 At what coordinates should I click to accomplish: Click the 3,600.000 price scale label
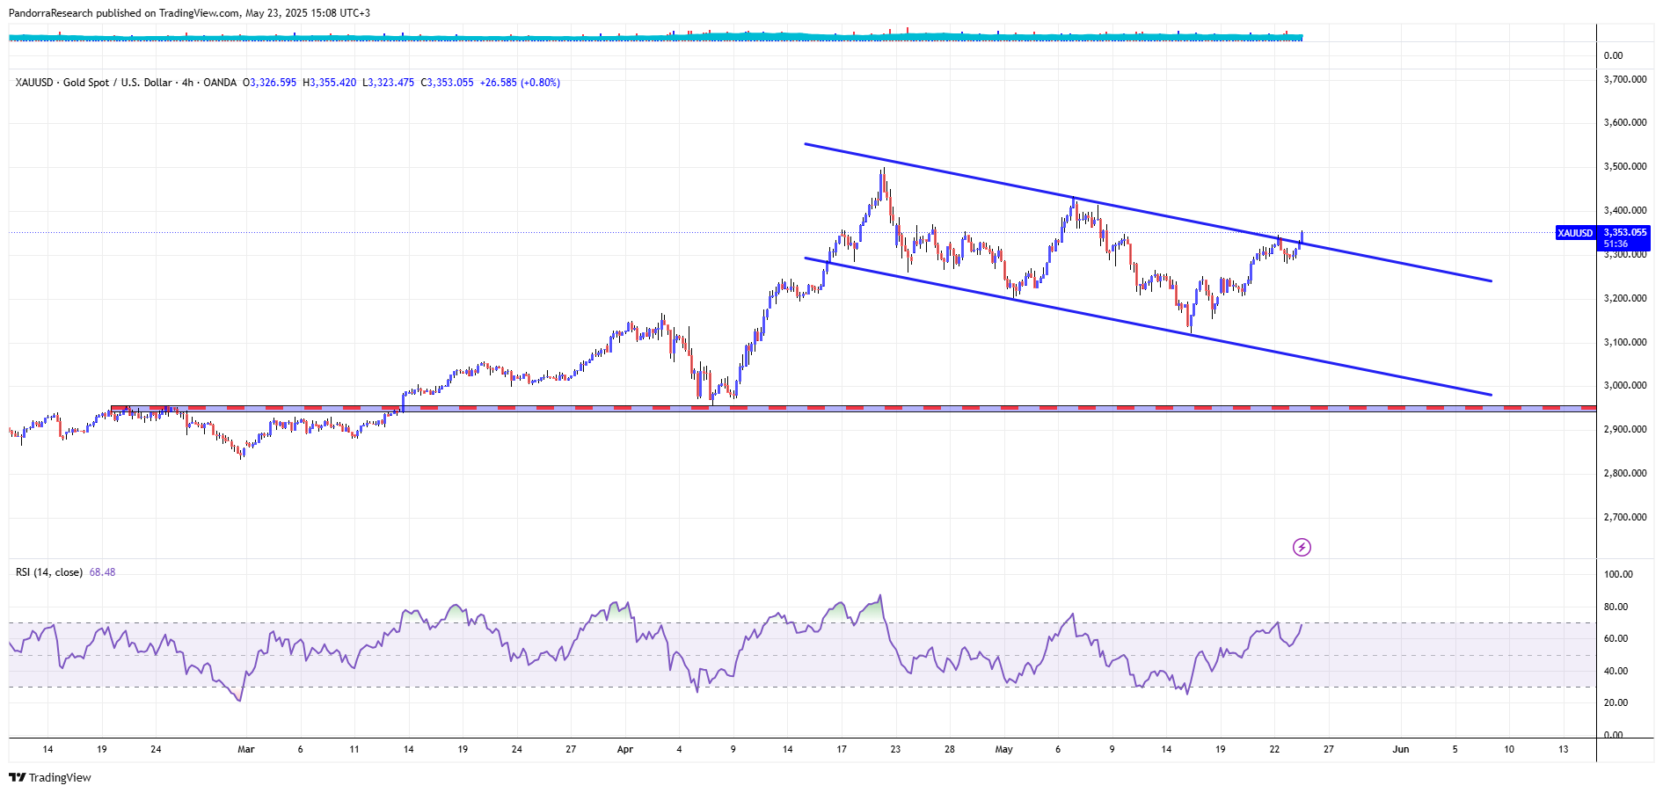1625,123
